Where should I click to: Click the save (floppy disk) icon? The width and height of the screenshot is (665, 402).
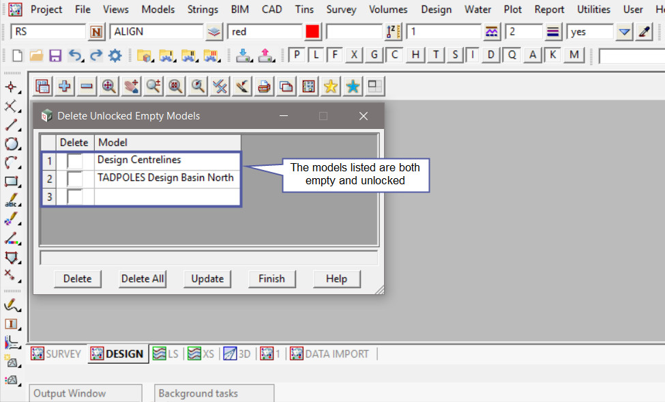(56, 55)
